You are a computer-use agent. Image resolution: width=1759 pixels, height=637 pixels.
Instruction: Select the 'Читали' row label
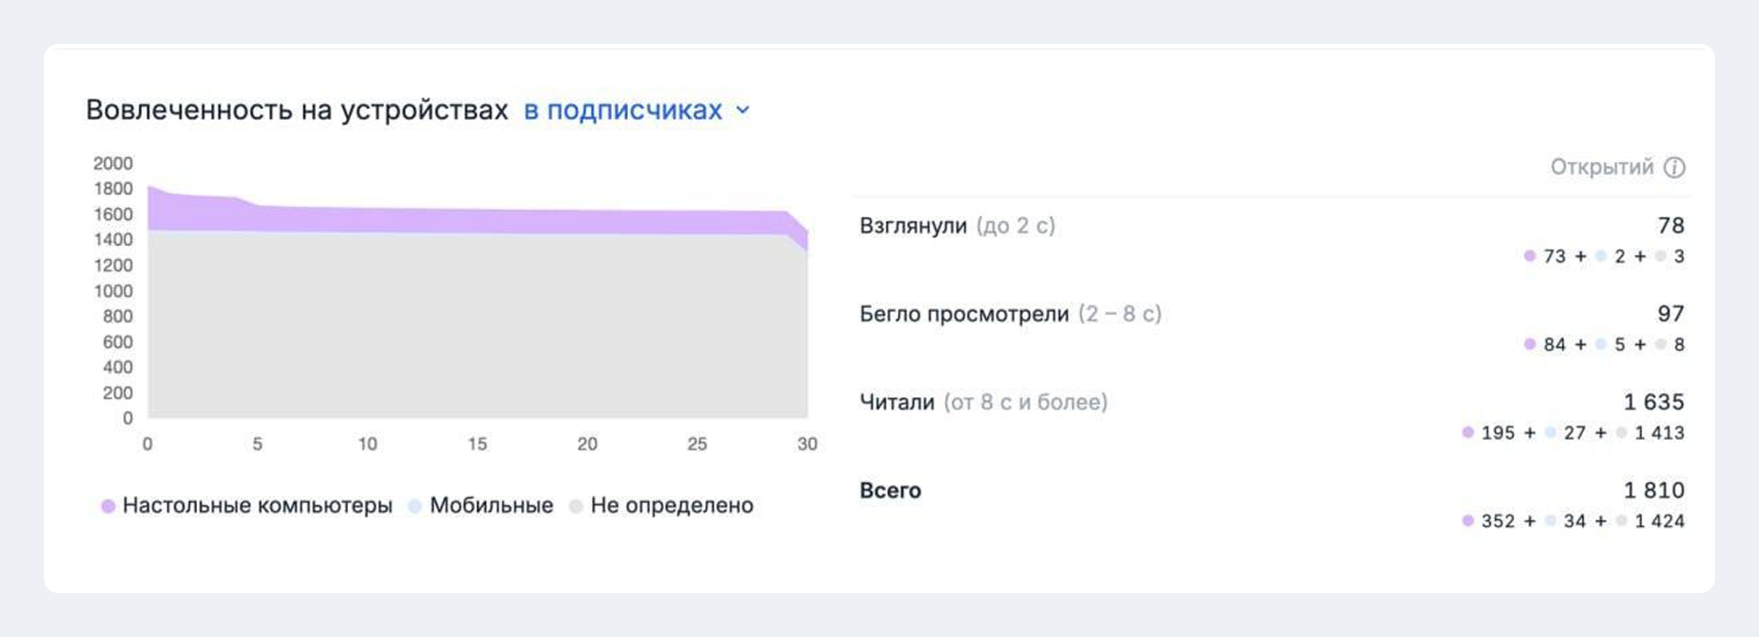(x=896, y=402)
